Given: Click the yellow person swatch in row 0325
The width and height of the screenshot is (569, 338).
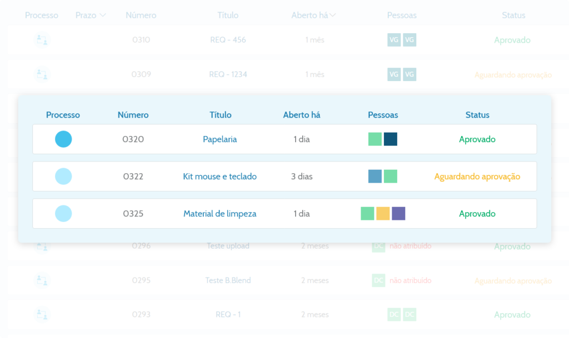Looking at the screenshot, I should point(383,214).
